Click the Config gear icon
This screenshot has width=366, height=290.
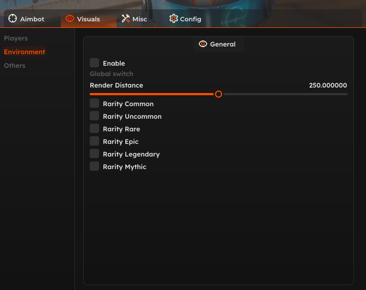173,19
